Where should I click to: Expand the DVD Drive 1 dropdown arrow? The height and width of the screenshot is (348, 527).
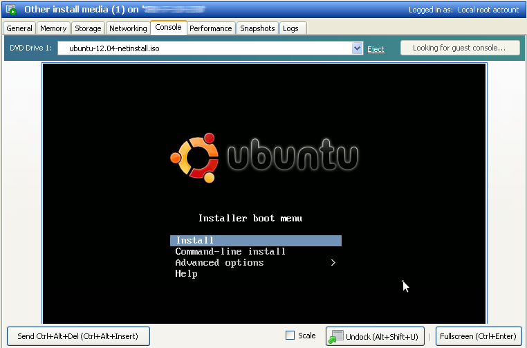coord(358,48)
